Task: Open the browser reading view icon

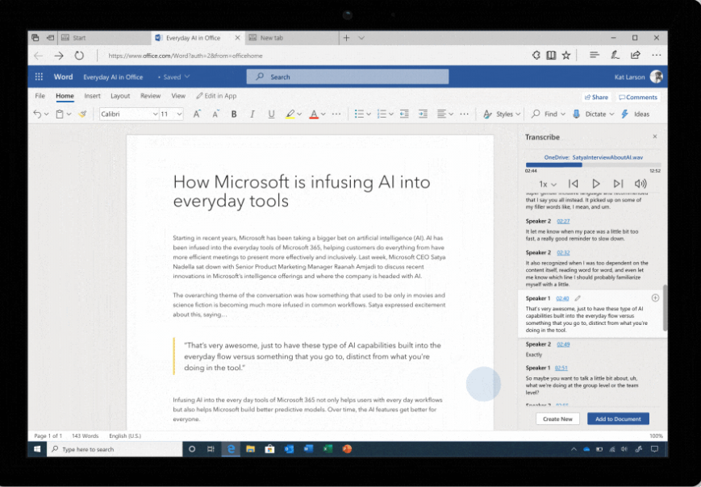Action: coord(551,55)
